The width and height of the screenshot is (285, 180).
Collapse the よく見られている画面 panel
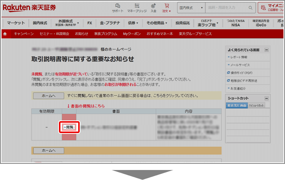click(267, 50)
